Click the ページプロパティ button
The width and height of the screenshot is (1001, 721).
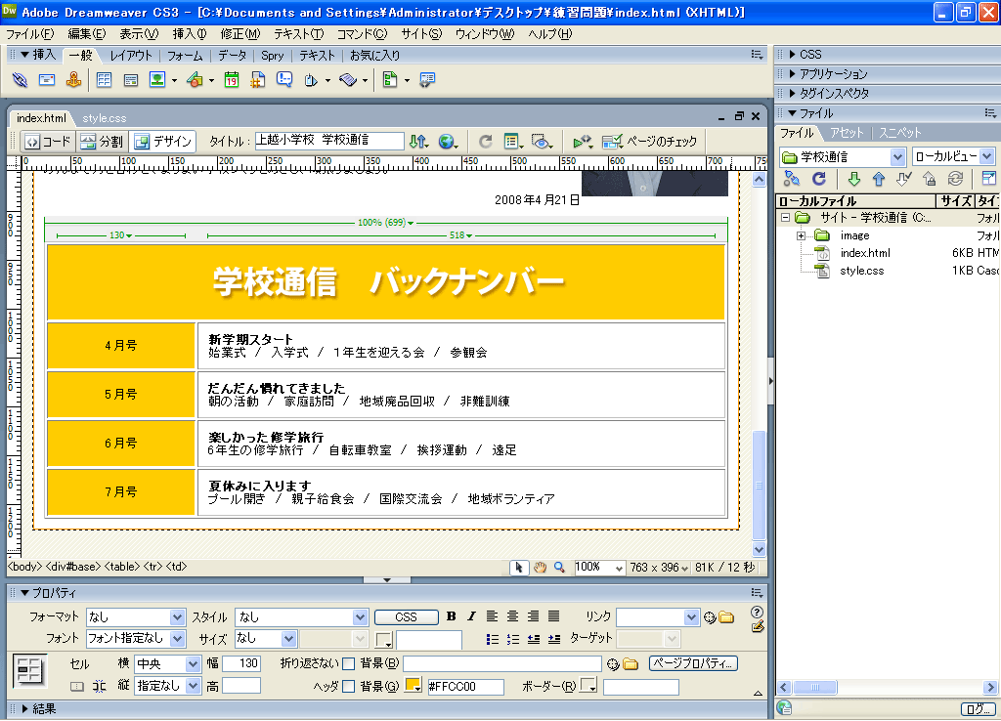point(693,664)
